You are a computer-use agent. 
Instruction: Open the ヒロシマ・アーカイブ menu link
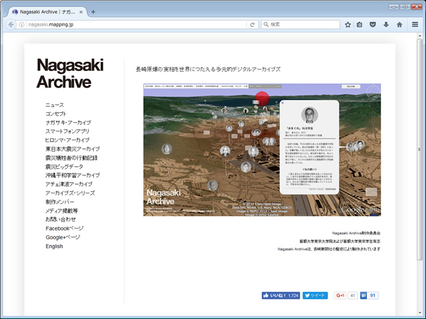tap(67, 140)
